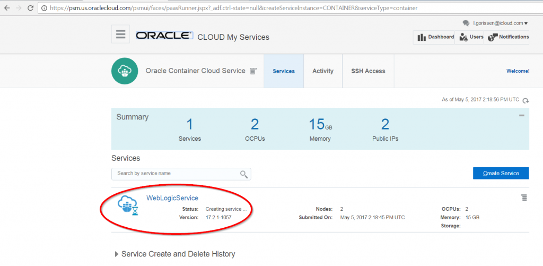
Task: Open the Users page button
Action: click(x=471, y=37)
